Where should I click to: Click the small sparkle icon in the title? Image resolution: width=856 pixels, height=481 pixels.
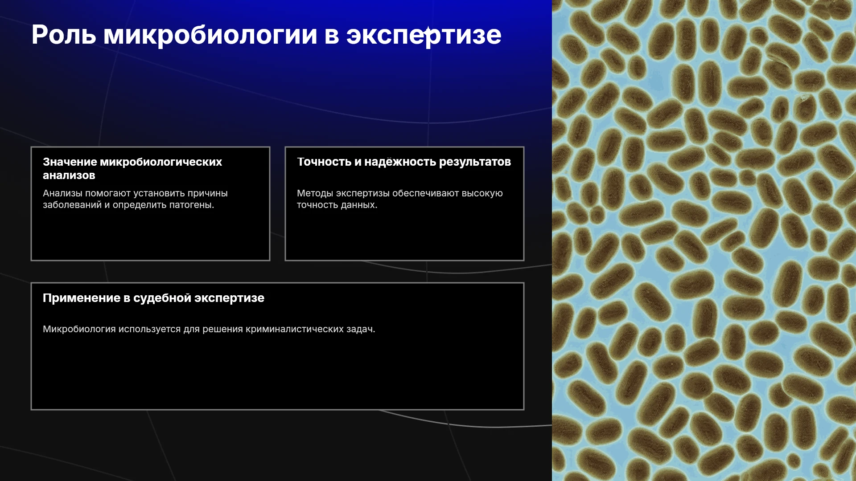[428, 30]
